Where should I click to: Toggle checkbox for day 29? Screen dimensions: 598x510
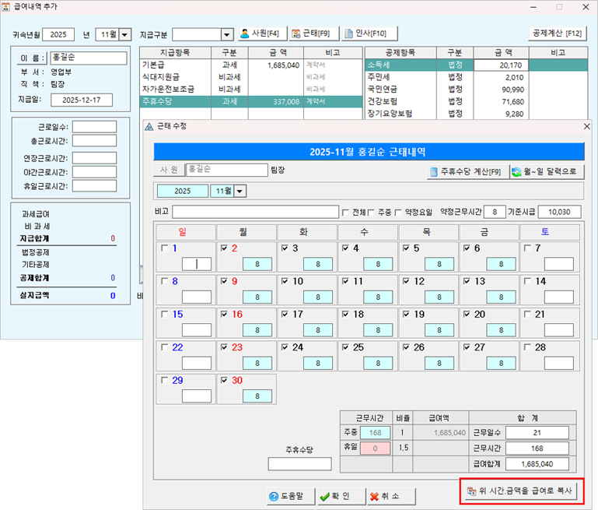coord(164,380)
